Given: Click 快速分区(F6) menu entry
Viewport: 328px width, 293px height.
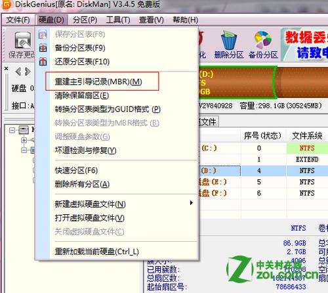Looking at the screenshot, I should pyautogui.click(x=76, y=170).
